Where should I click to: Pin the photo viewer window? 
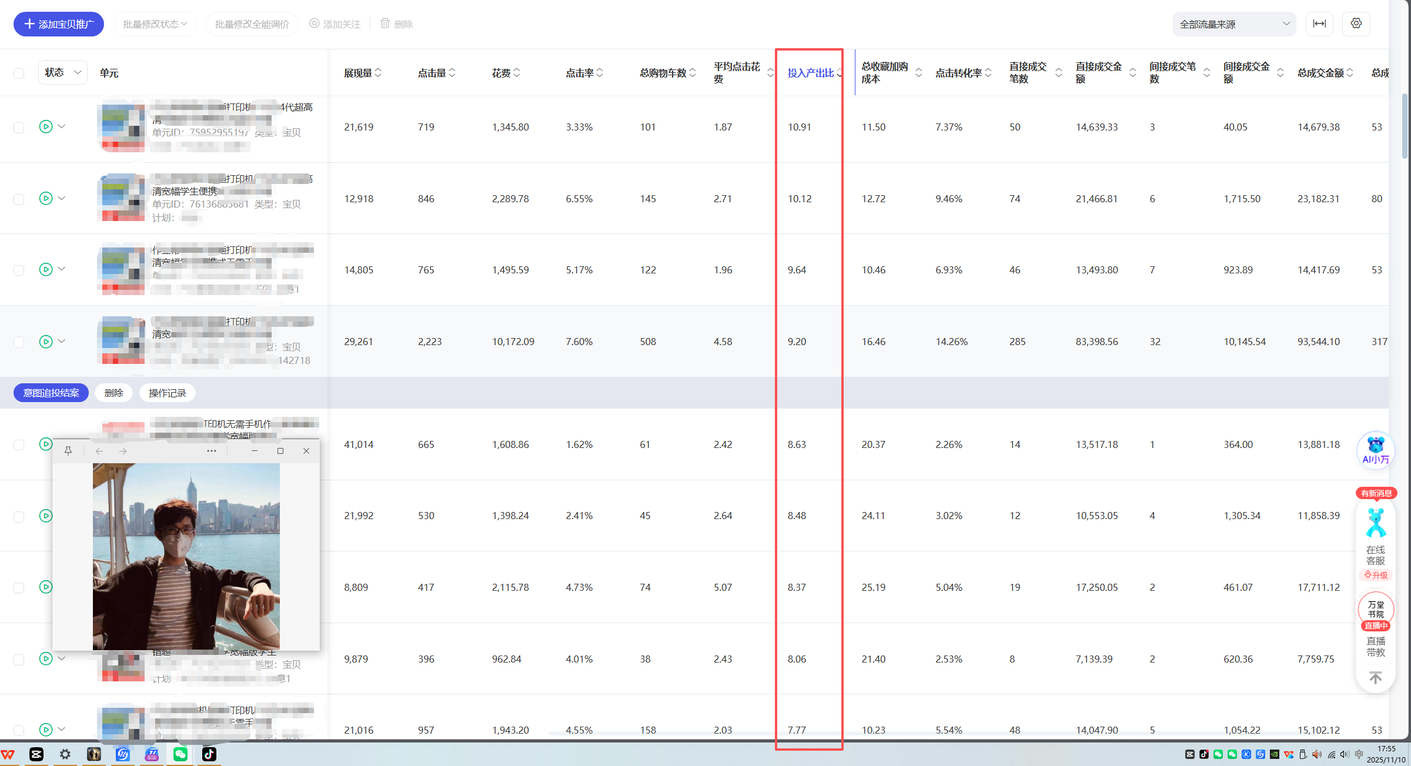click(68, 451)
